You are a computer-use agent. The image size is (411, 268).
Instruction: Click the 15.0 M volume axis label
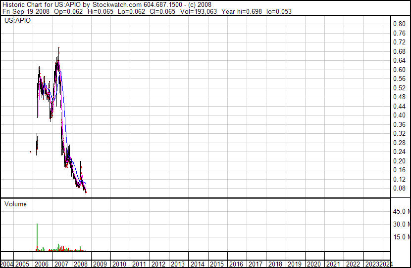coord(402,237)
